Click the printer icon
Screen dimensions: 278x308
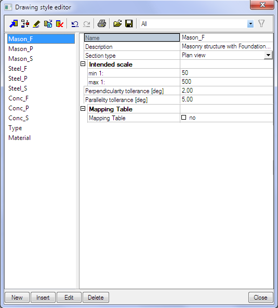tap(102, 24)
